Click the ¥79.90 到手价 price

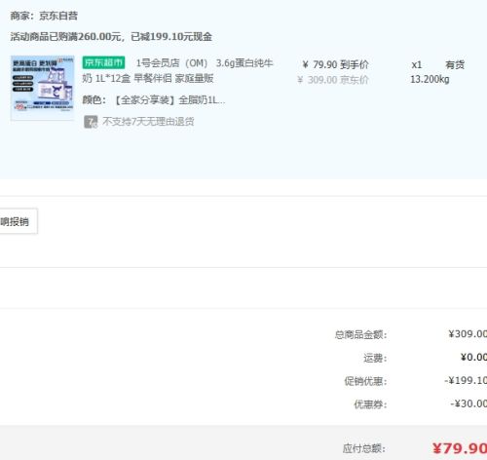[335, 64]
